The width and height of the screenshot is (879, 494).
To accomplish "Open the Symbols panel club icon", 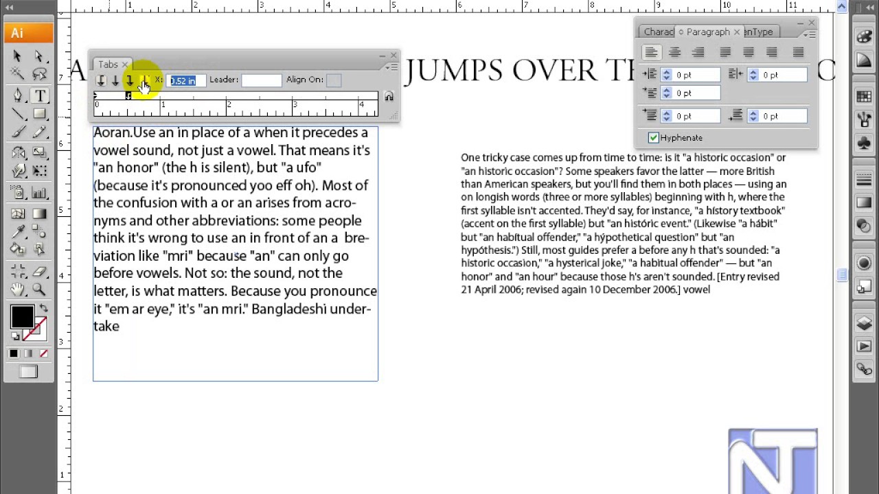I will (x=864, y=143).
